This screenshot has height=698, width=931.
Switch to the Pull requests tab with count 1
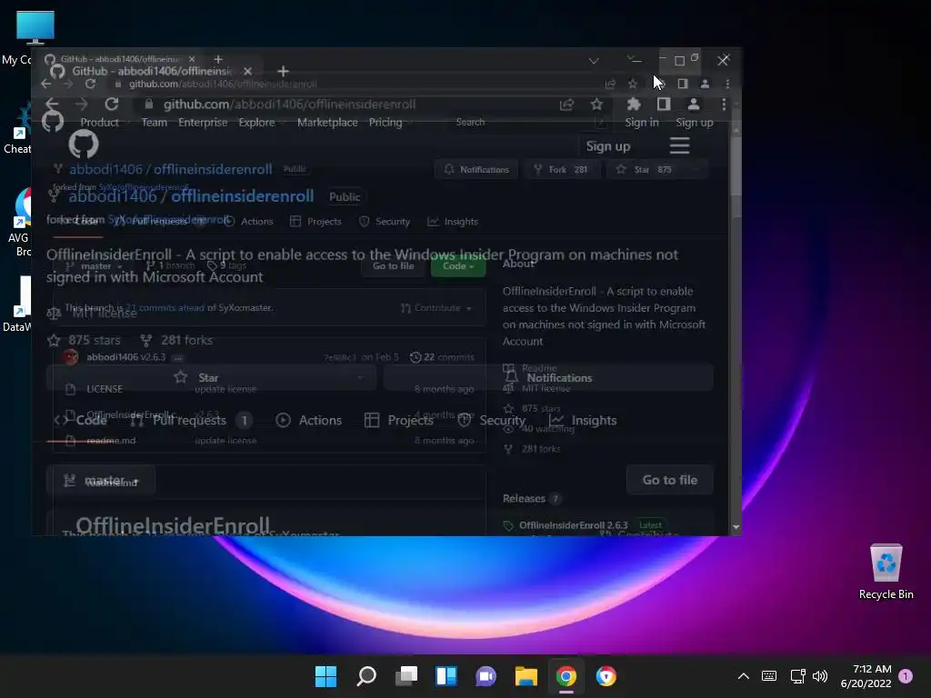tap(191, 420)
